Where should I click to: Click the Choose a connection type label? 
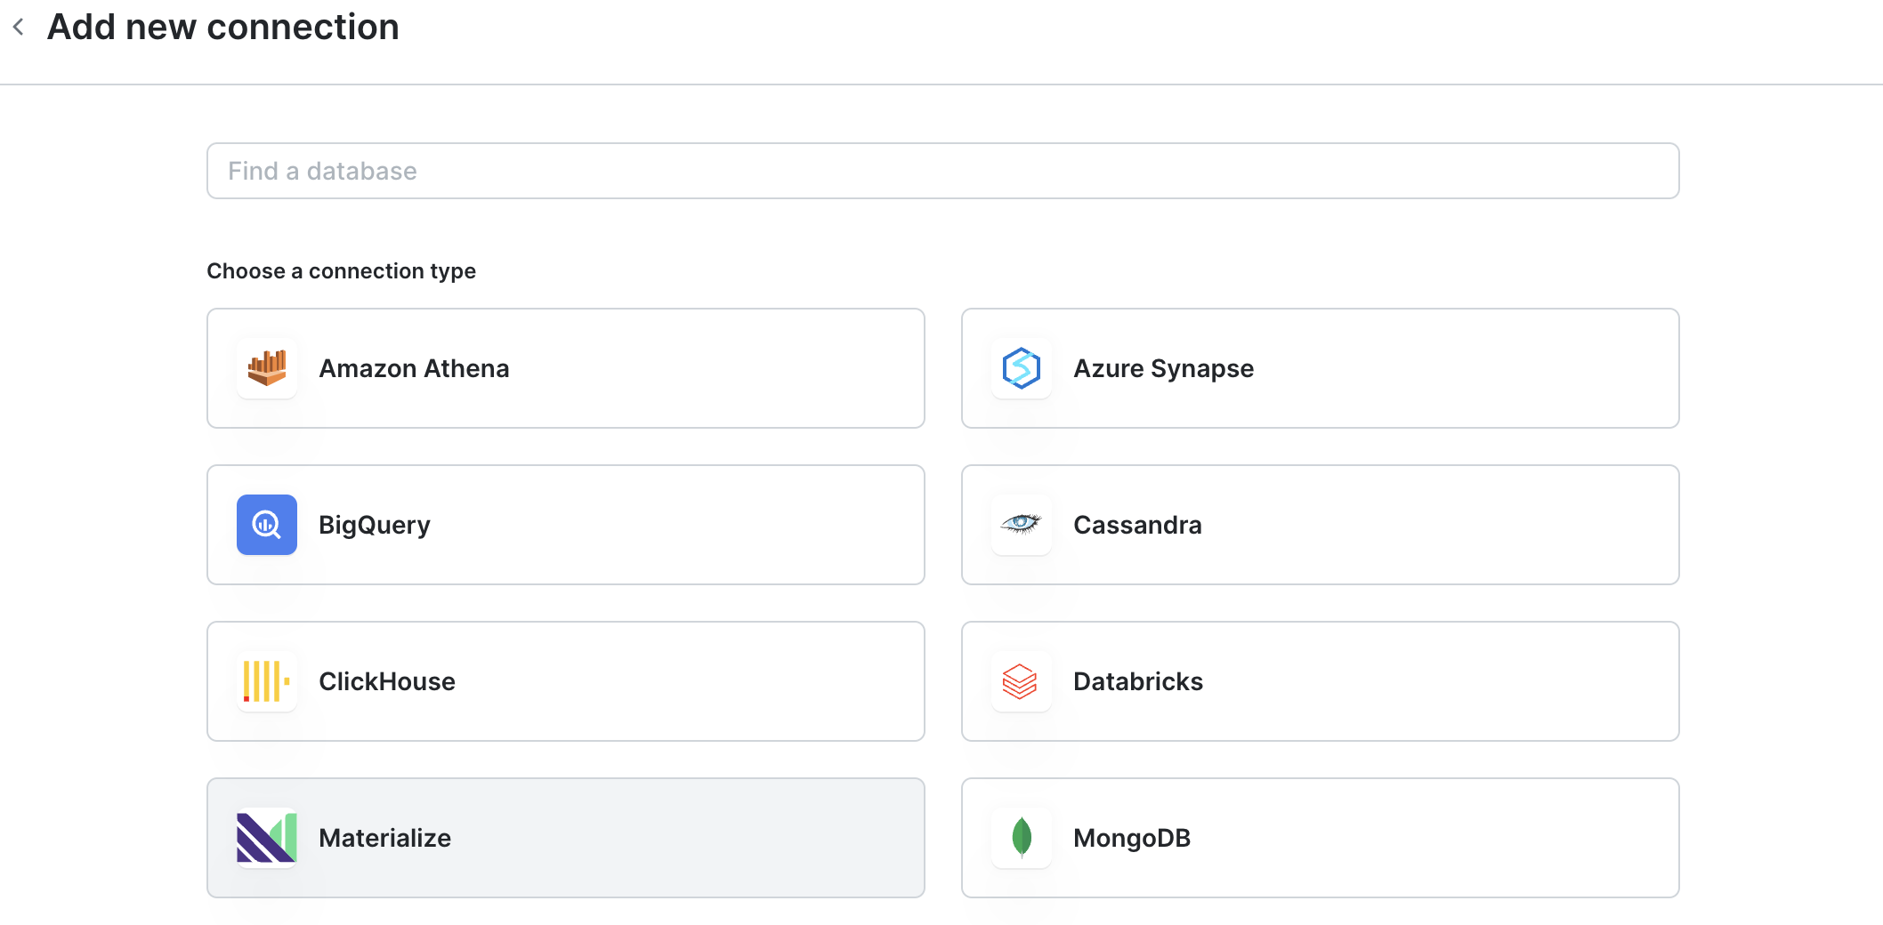pos(341,271)
